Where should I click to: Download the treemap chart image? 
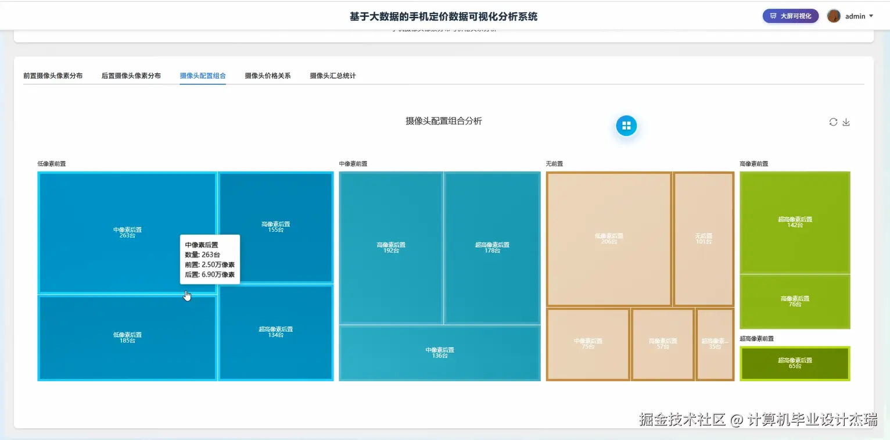[x=846, y=122]
